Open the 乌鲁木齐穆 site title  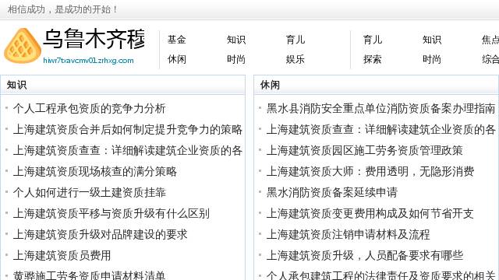point(94,40)
